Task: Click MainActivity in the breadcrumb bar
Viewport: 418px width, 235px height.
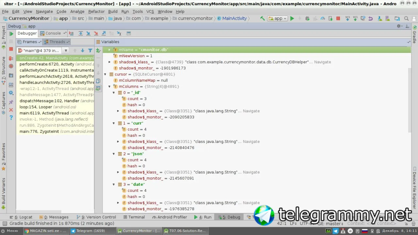Action: 232,18
